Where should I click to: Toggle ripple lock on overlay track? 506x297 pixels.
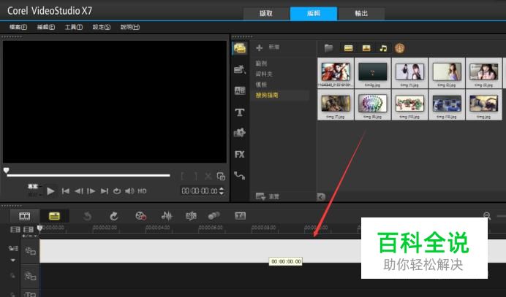tap(12, 276)
